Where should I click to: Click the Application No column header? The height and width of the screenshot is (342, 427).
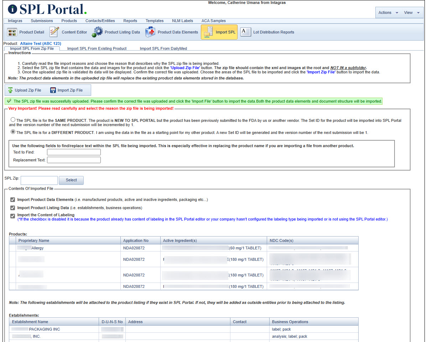click(x=140, y=240)
